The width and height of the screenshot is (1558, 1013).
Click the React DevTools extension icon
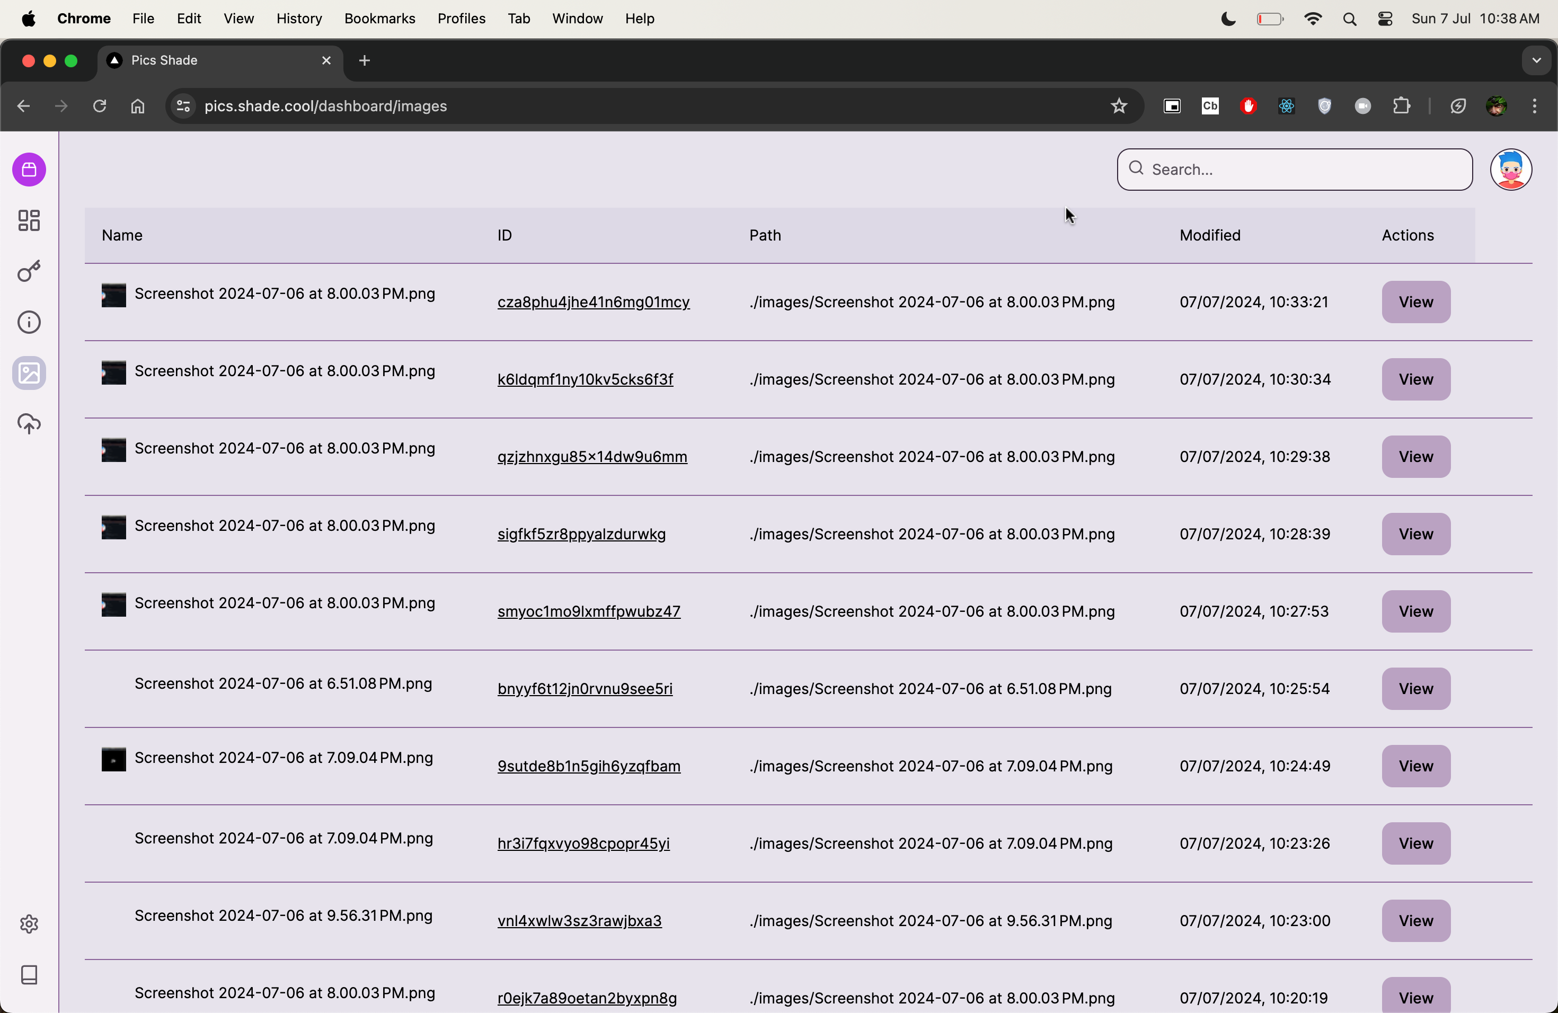click(1286, 106)
